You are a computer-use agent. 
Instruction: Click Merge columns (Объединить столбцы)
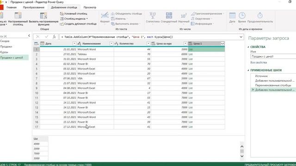point(126,13)
